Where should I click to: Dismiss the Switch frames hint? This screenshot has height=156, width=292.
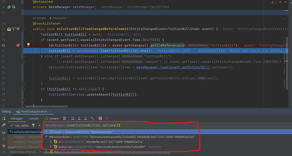tap(40, 152)
